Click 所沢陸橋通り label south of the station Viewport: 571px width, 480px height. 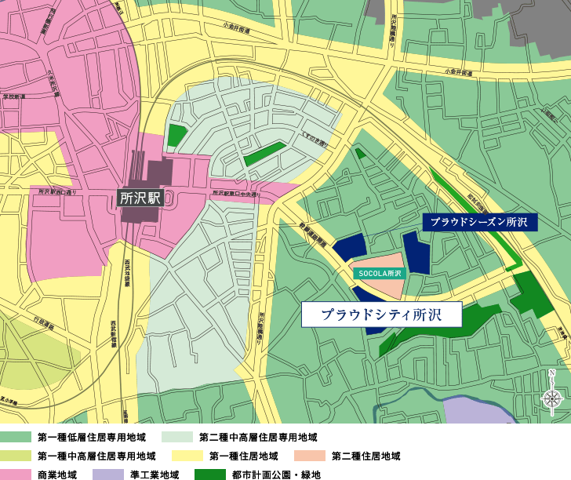click(x=260, y=329)
